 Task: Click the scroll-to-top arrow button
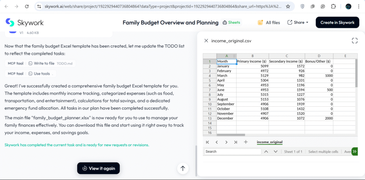[183, 168]
